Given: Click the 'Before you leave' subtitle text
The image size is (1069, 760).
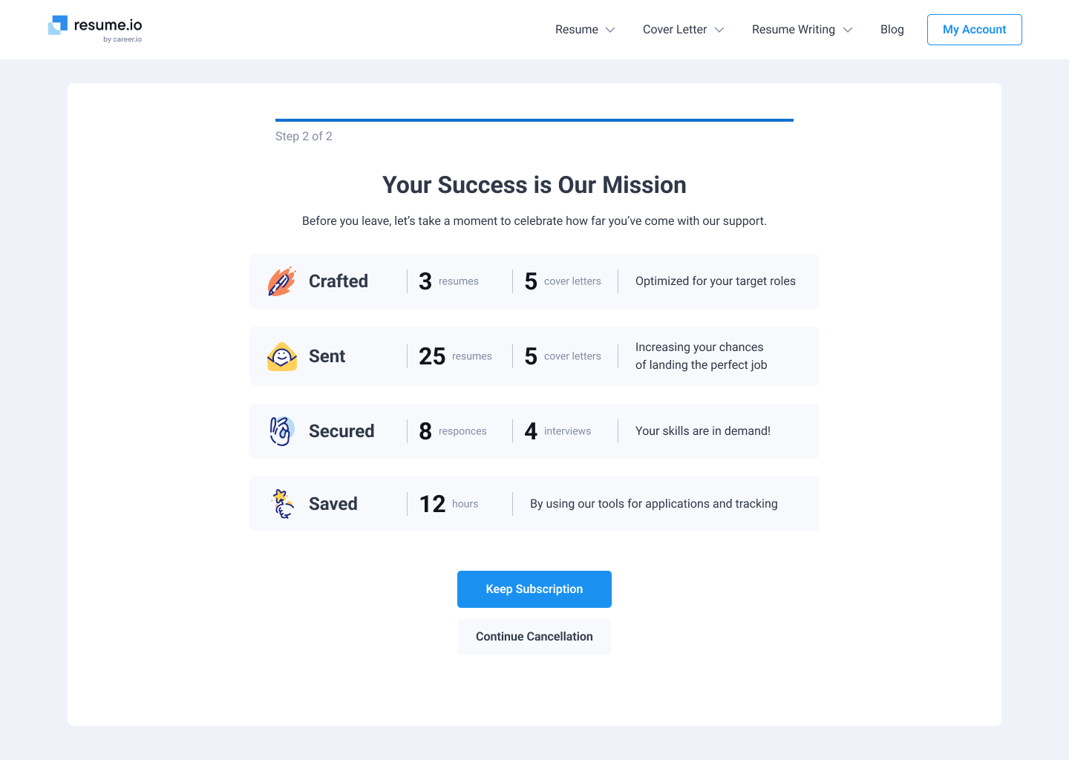Looking at the screenshot, I should point(534,221).
